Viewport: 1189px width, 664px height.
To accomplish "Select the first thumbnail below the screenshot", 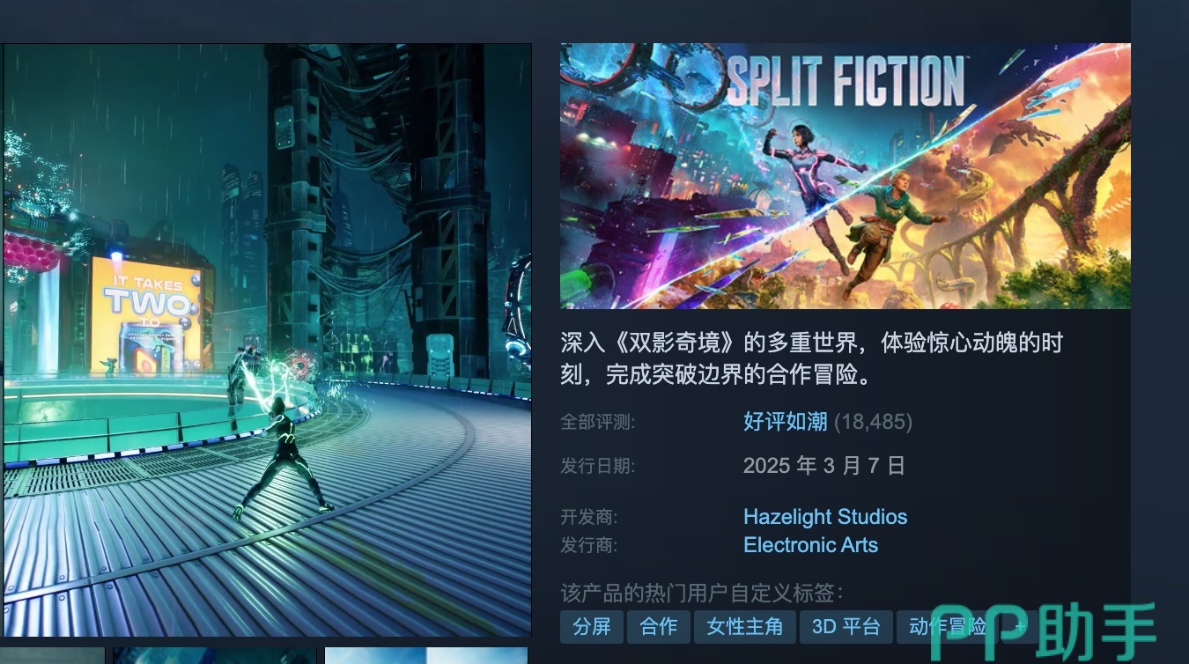I will point(53,656).
